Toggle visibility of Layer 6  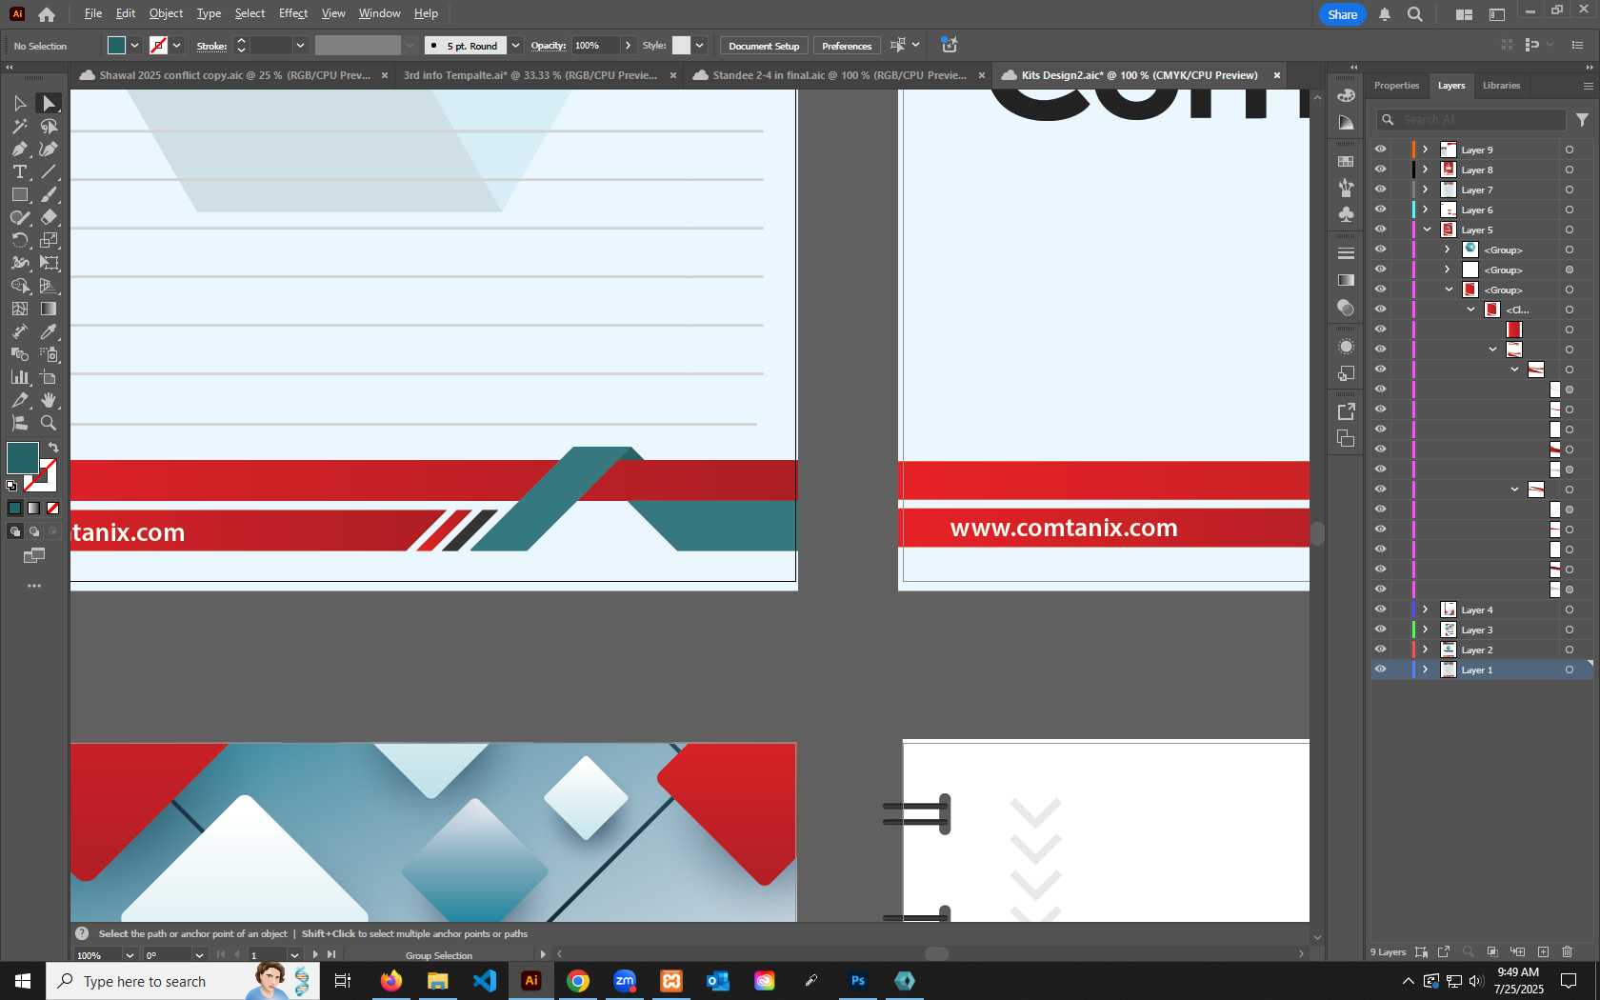click(x=1380, y=210)
